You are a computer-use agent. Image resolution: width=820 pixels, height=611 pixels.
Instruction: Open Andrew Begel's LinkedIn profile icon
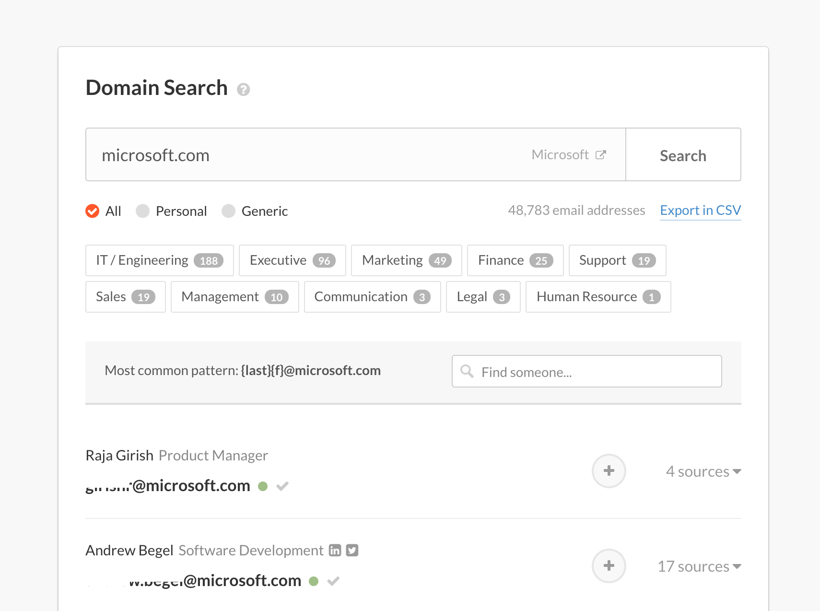pos(335,550)
